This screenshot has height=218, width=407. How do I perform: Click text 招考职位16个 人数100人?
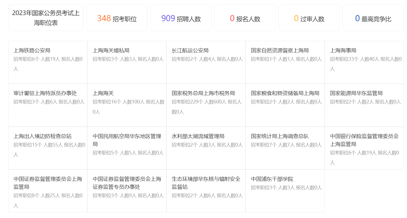pyautogui.click(x=118, y=102)
